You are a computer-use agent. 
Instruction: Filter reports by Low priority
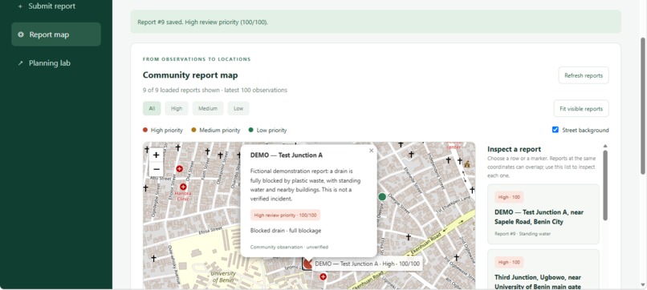pos(238,108)
